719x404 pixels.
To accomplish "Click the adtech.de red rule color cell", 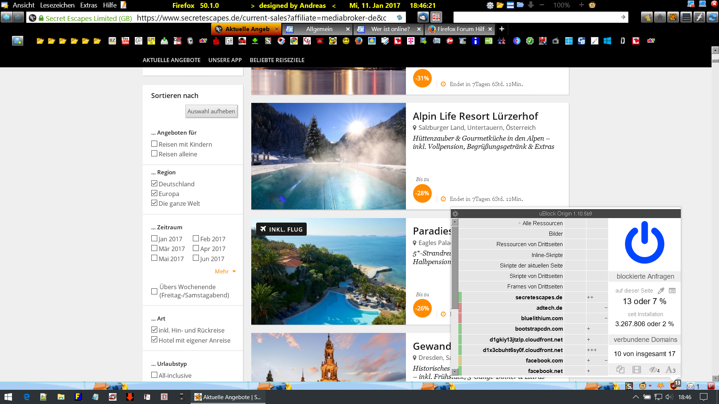I will point(460,308).
